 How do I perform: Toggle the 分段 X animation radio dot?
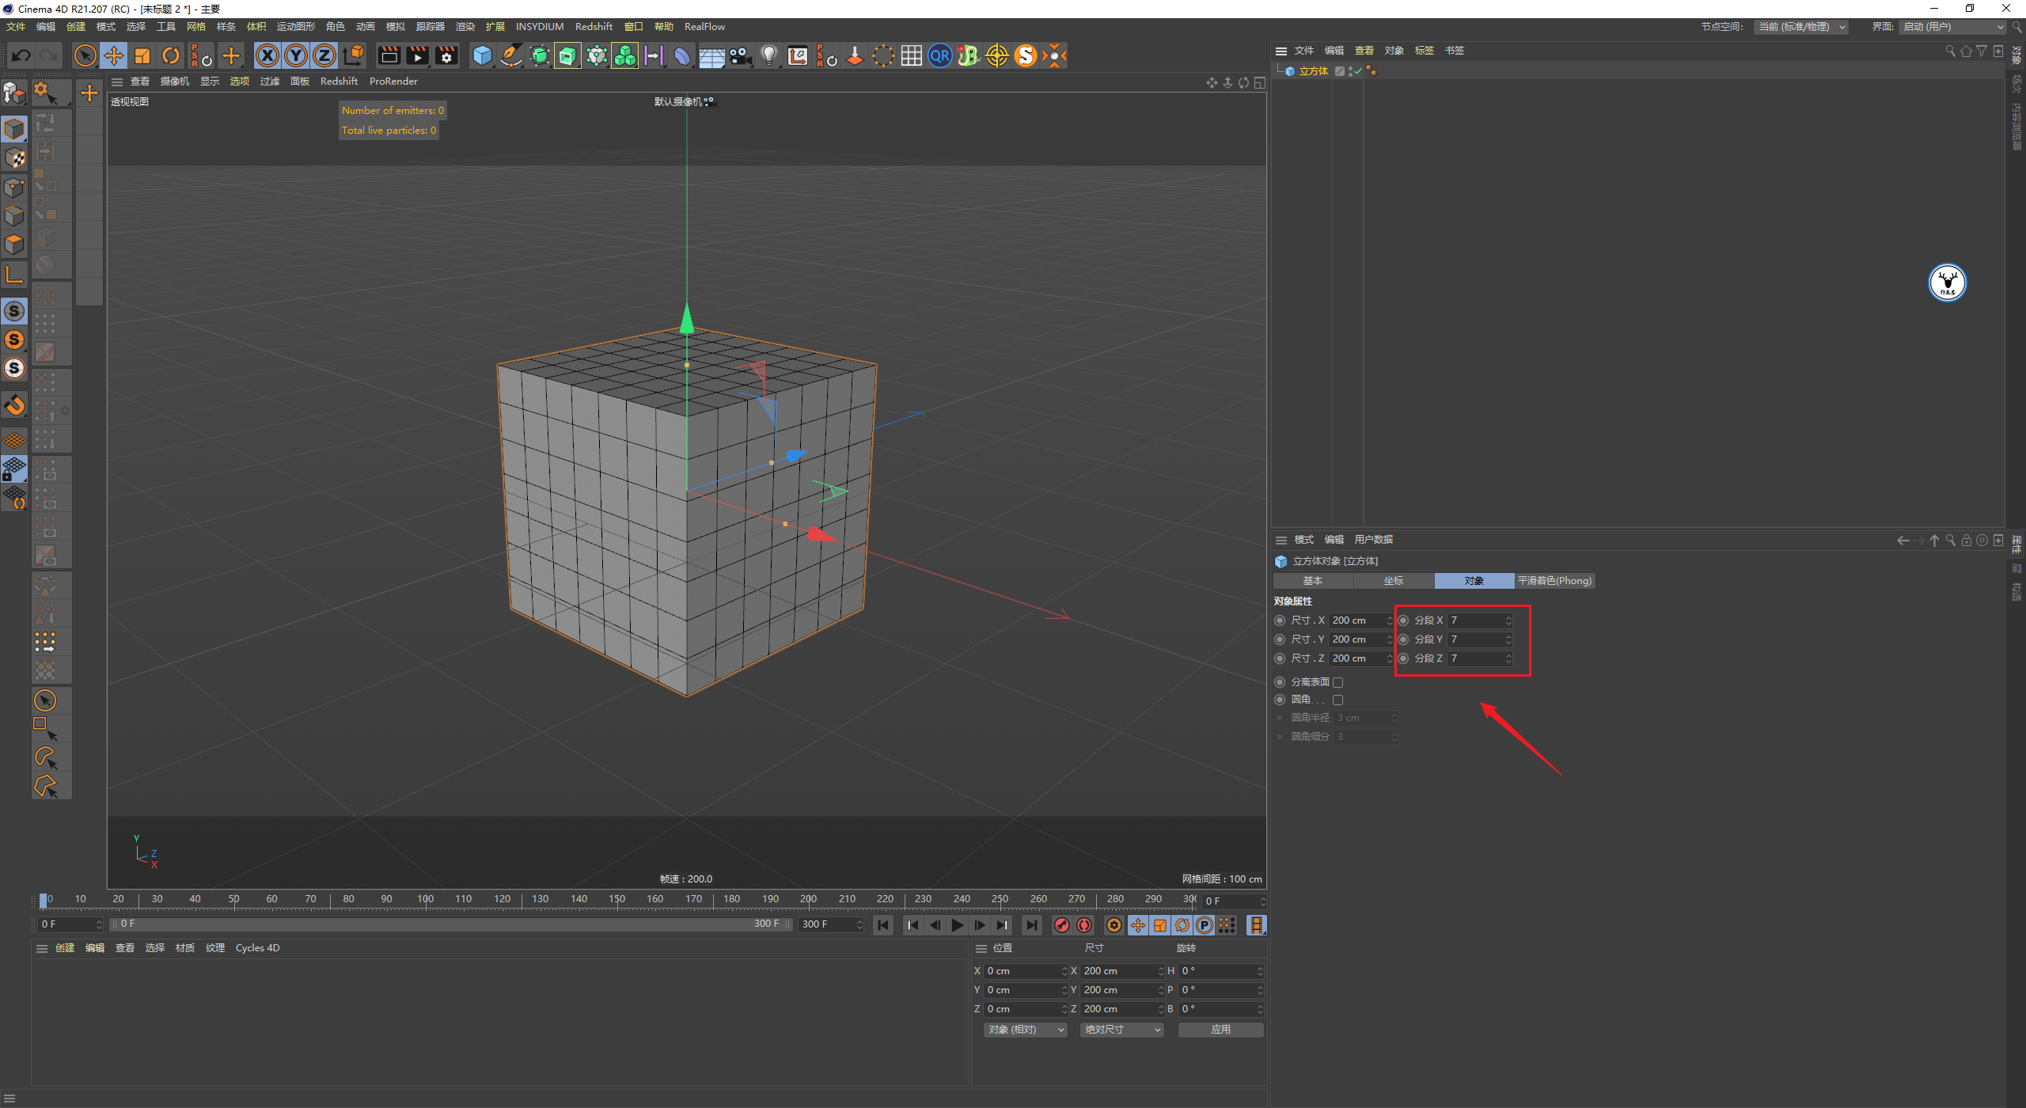point(1404,620)
